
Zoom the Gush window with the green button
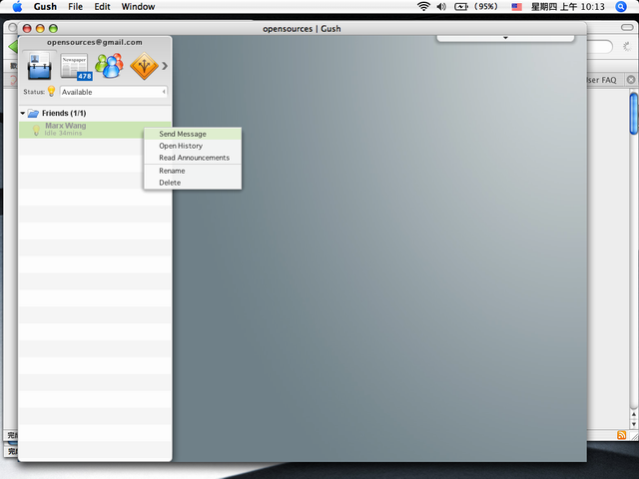point(53,28)
